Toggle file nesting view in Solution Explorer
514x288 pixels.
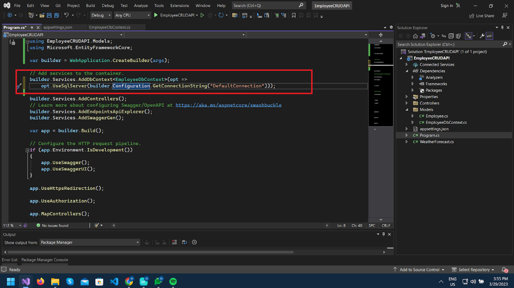pos(469,36)
